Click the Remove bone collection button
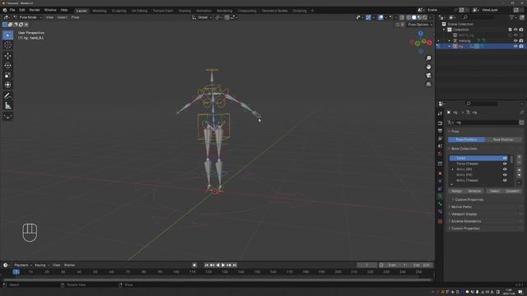This screenshot has width=527, height=296. 474,191
